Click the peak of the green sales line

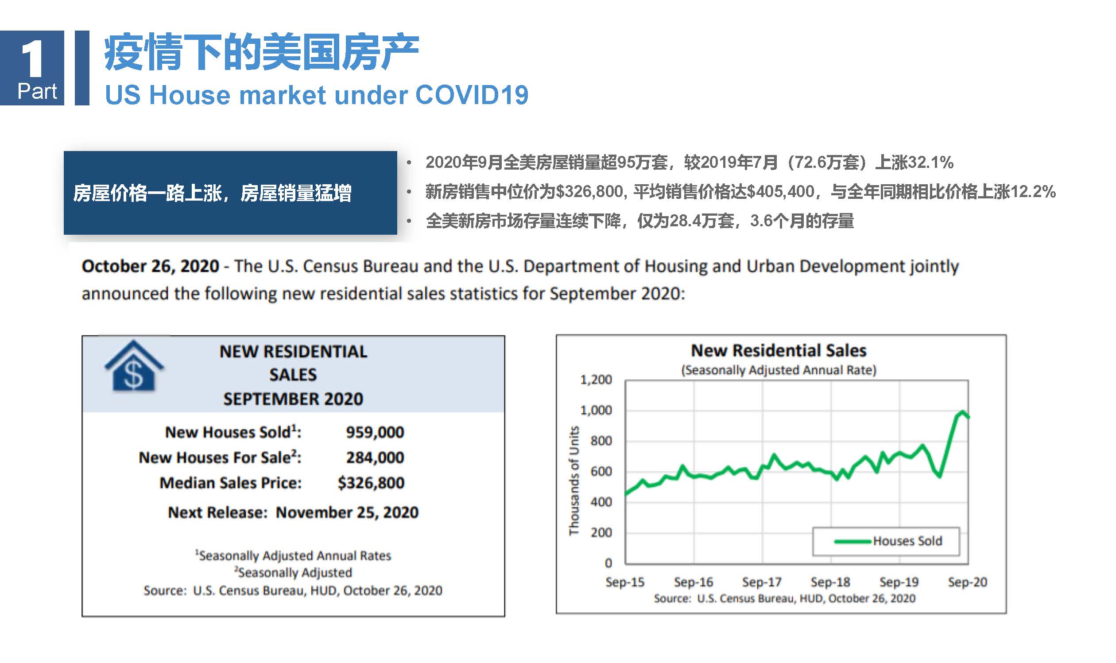coord(962,412)
